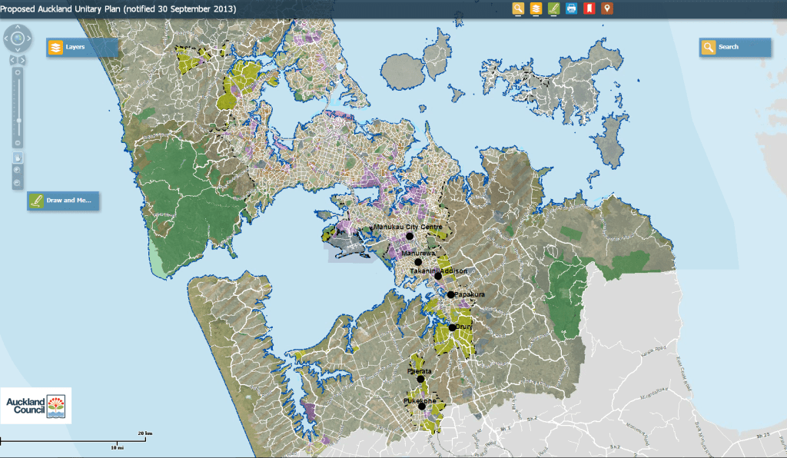Screen dimensions: 787x458
Task: Click the north arrow on the compass control
Action: coord(17,28)
